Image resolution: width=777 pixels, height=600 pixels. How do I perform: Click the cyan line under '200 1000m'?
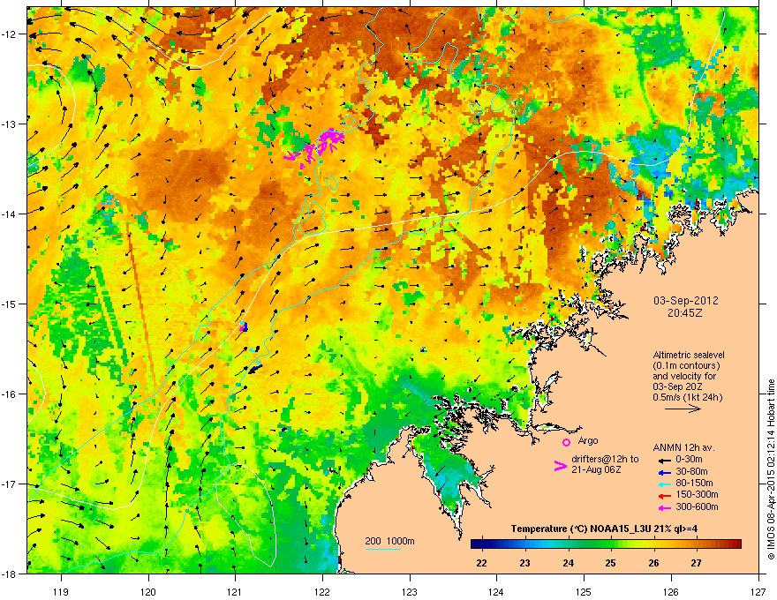[382, 549]
